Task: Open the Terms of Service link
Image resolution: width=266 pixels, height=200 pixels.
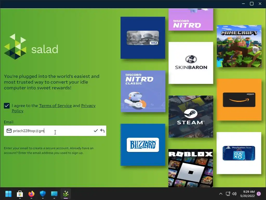Action: click(x=55, y=106)
